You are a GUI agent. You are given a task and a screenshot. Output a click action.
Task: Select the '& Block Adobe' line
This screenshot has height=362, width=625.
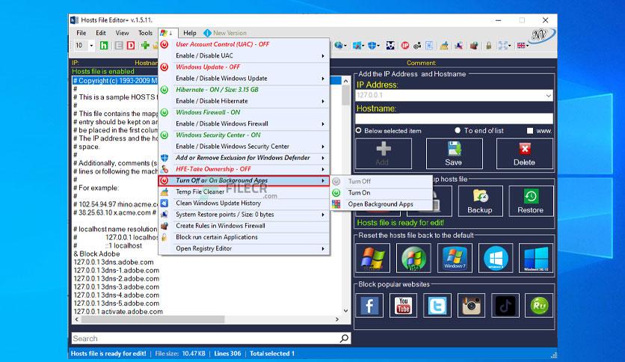coord(97,254)
